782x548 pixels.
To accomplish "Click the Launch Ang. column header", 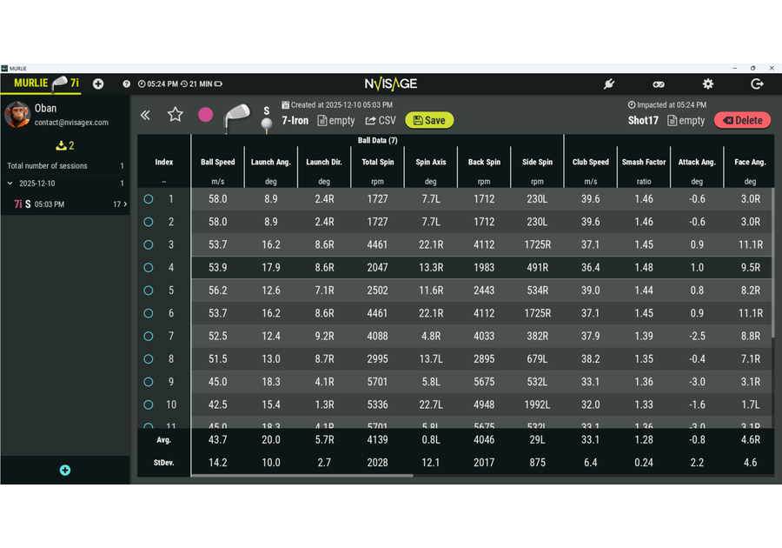I will point(271,162).
